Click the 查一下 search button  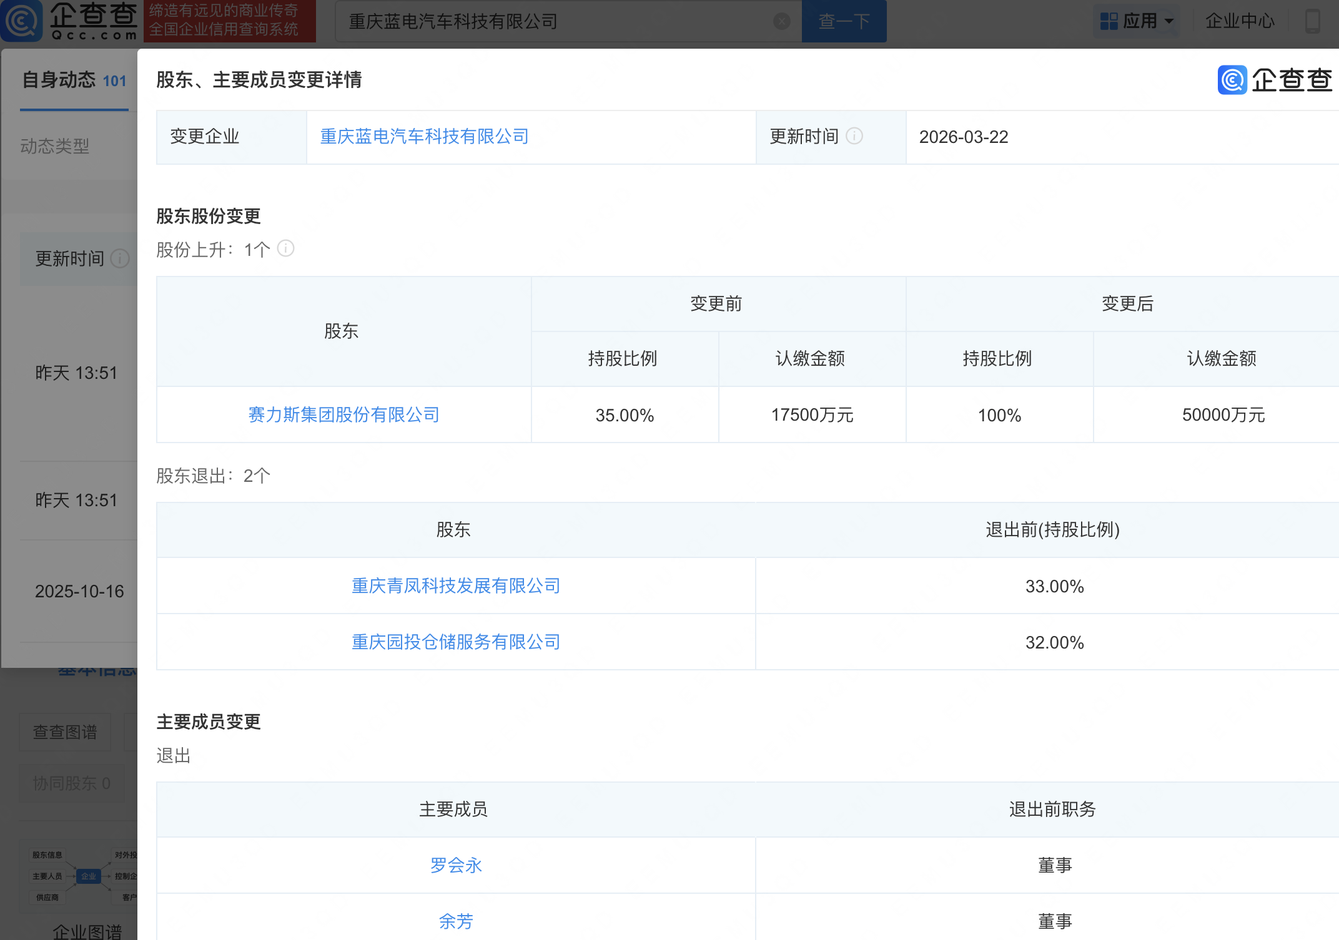pos(844,21)
